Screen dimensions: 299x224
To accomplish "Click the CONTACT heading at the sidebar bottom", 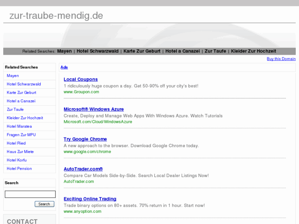I will [x=22, y=222].
